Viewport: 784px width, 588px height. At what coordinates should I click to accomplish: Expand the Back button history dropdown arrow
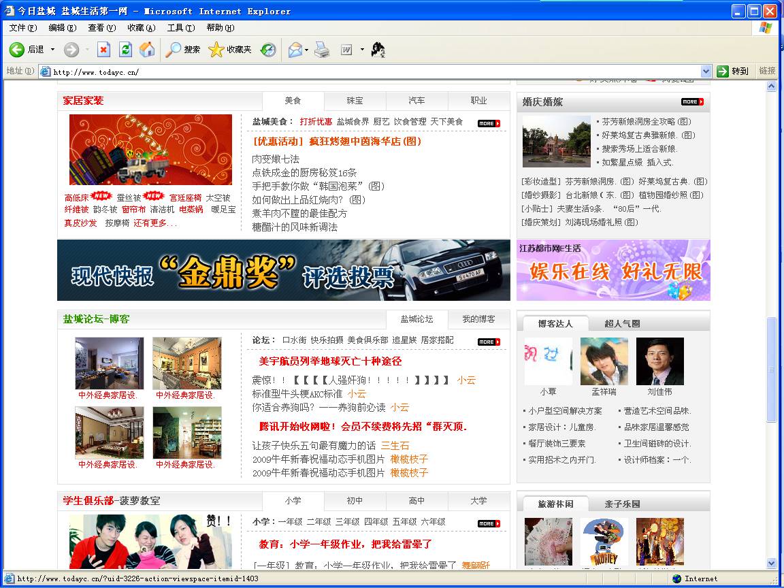53,50
